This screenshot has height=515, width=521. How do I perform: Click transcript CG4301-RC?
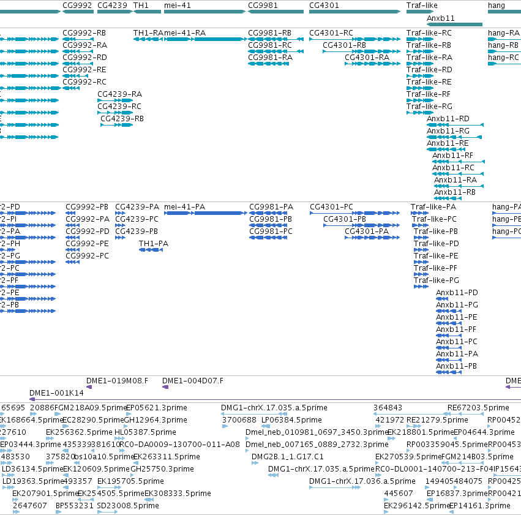tap(331, 33)
